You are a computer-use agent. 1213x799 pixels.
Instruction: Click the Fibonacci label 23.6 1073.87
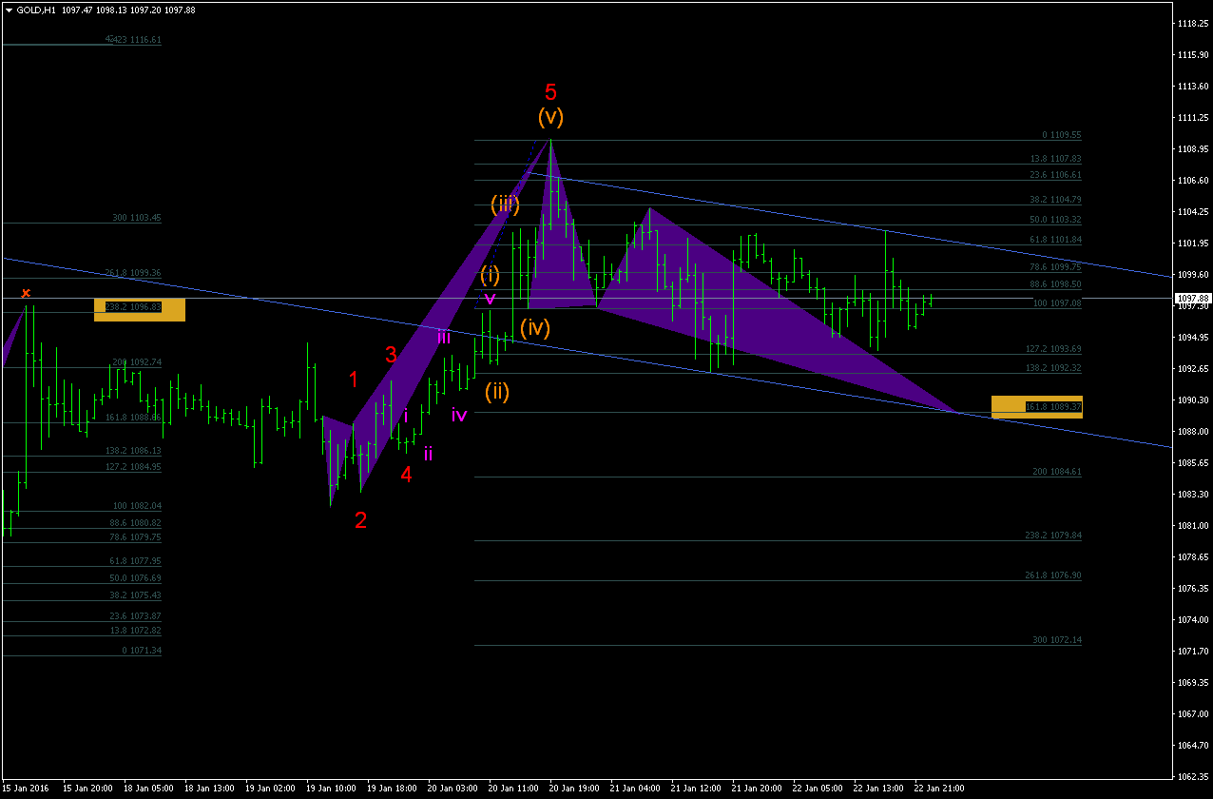coord(135,616)
